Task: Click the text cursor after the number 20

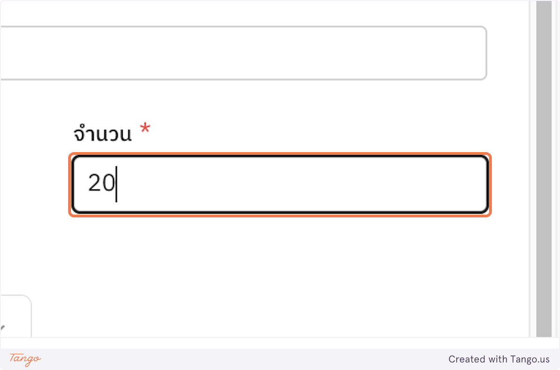Action: click(116, 185)
